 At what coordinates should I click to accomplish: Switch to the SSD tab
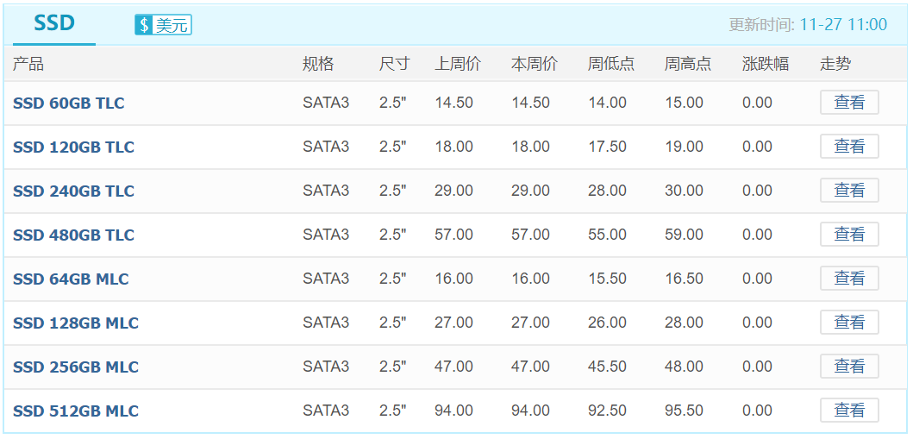[x=54, y=24]
